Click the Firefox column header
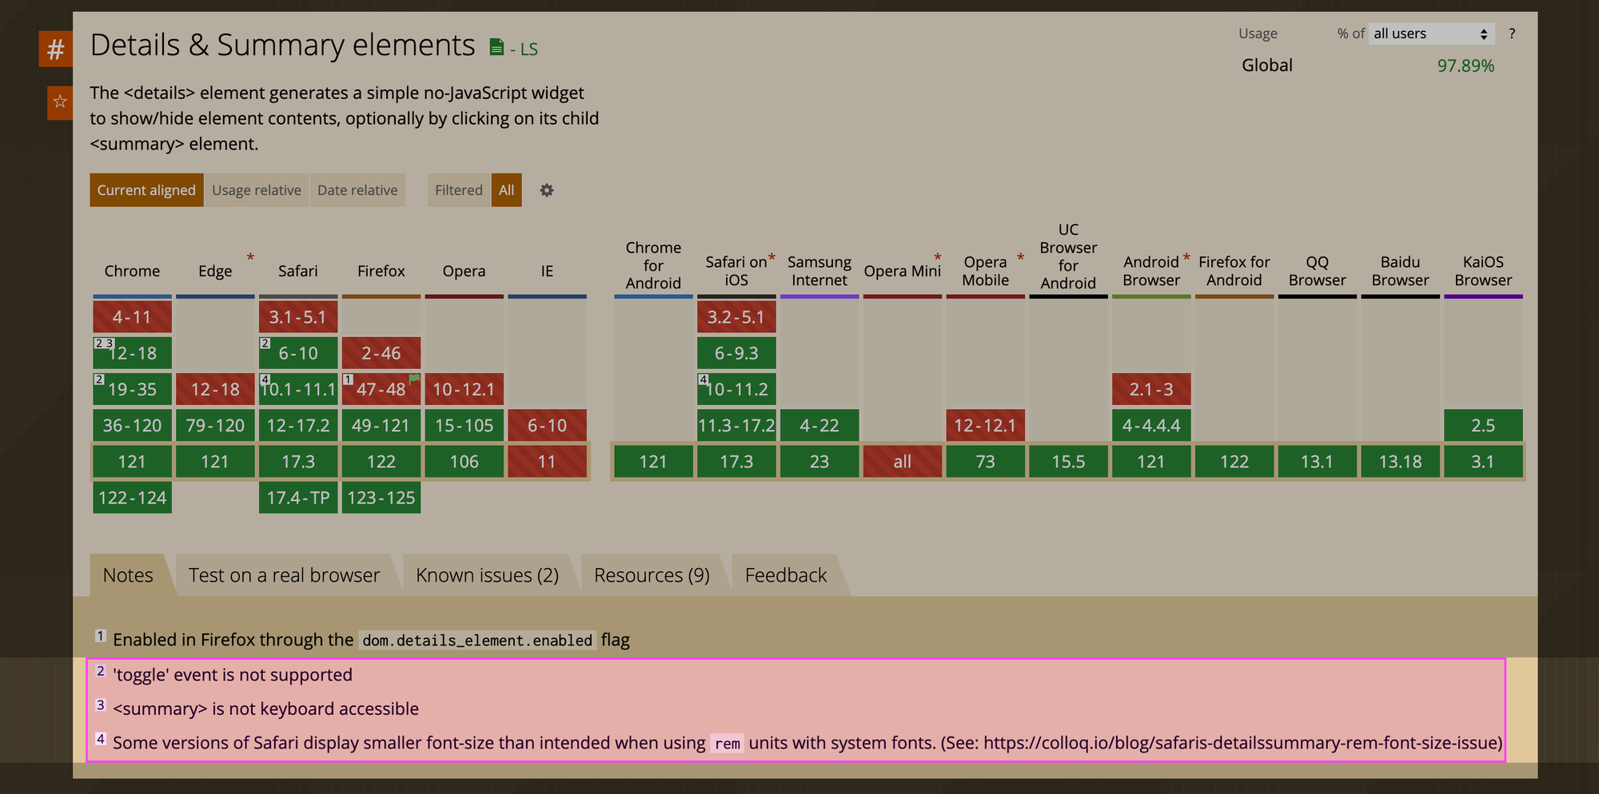Image resolution: width=1599 pixels, height=794 pixels. pos(381,271)
